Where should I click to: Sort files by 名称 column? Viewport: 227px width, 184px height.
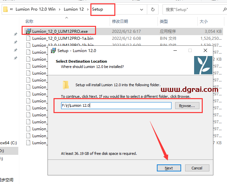click(x=29, y=21)
